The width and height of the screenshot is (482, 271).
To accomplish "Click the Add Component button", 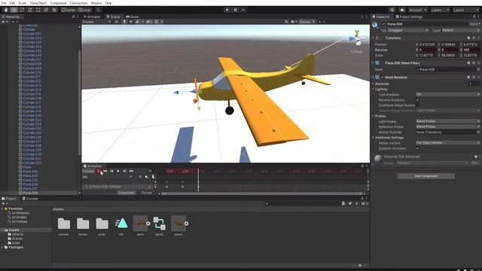I will pos(426,176).
